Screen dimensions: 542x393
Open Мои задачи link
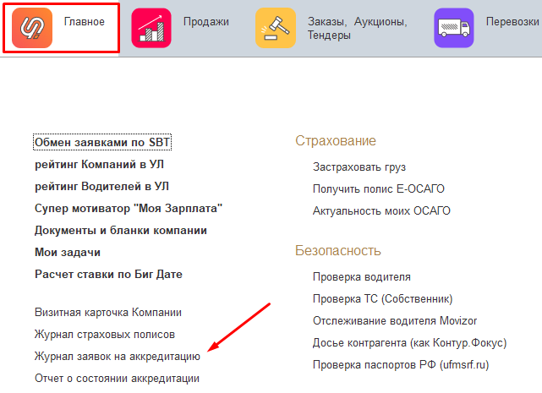click(68, 253)
